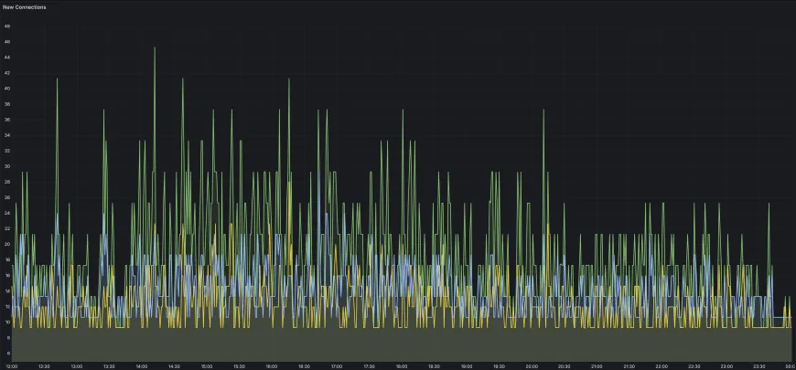Select the 20:30 x-axis time label
The height and width of the screenshot is (370, 796).
564,366
